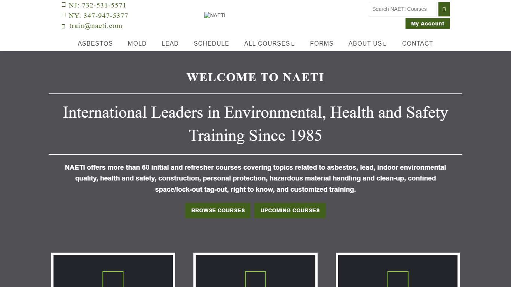The height and width of the screenshot is (287, 511).
Task: Open the CONTACT page
Action: coord(417,43)
